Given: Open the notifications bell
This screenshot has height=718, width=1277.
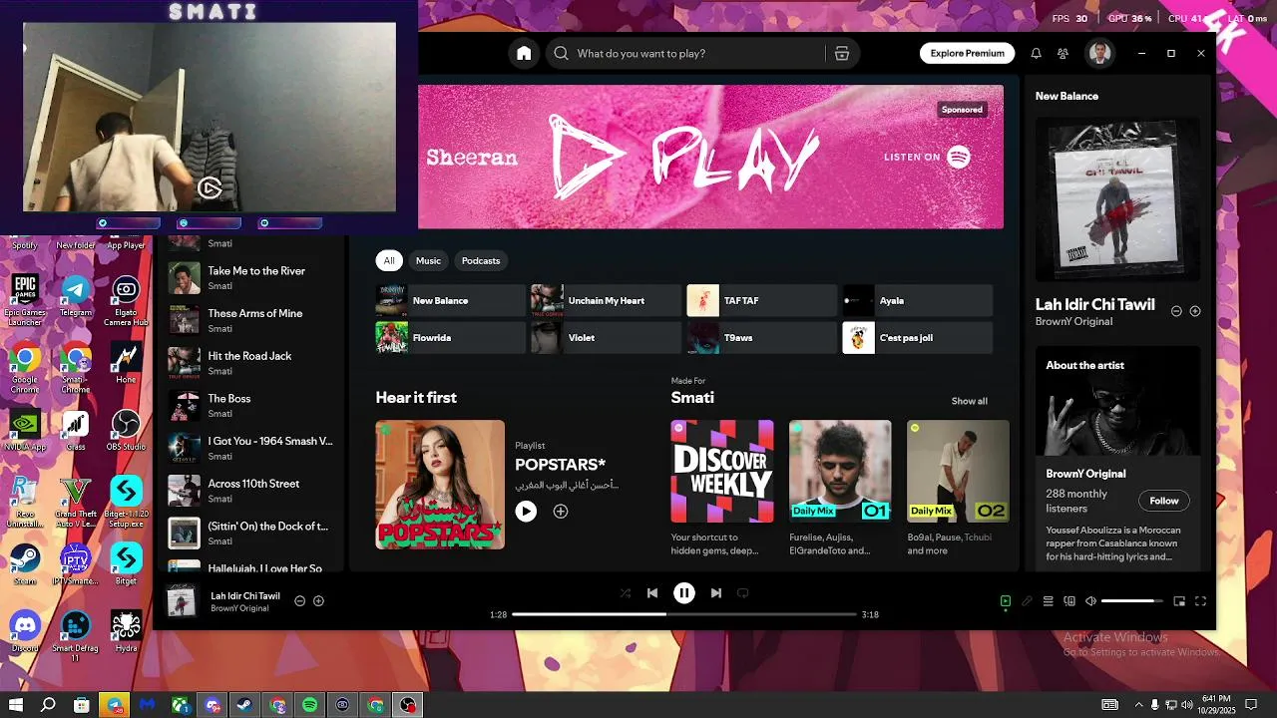Looking at the screenshot, I should tap(1036, 54).
